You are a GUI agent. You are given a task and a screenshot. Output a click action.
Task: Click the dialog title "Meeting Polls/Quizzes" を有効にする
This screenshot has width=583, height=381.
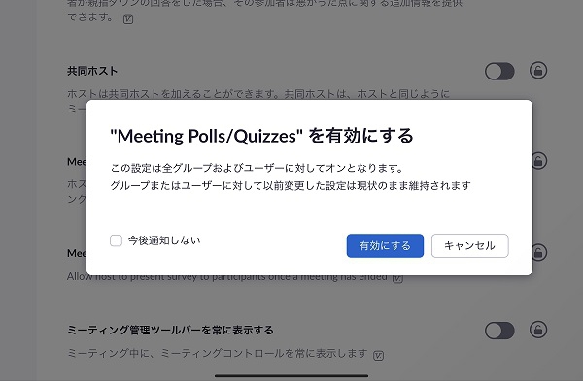[x=261, y=136]
